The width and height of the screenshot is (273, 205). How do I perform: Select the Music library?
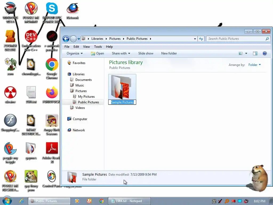pyautogui.click(x=77, y=85)
